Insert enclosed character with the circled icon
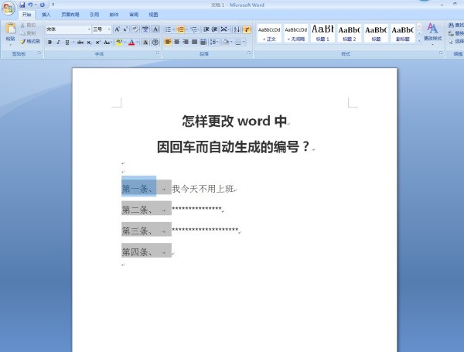Image resolution: width=464 pixels, height=352 pixels. (155, 43)
